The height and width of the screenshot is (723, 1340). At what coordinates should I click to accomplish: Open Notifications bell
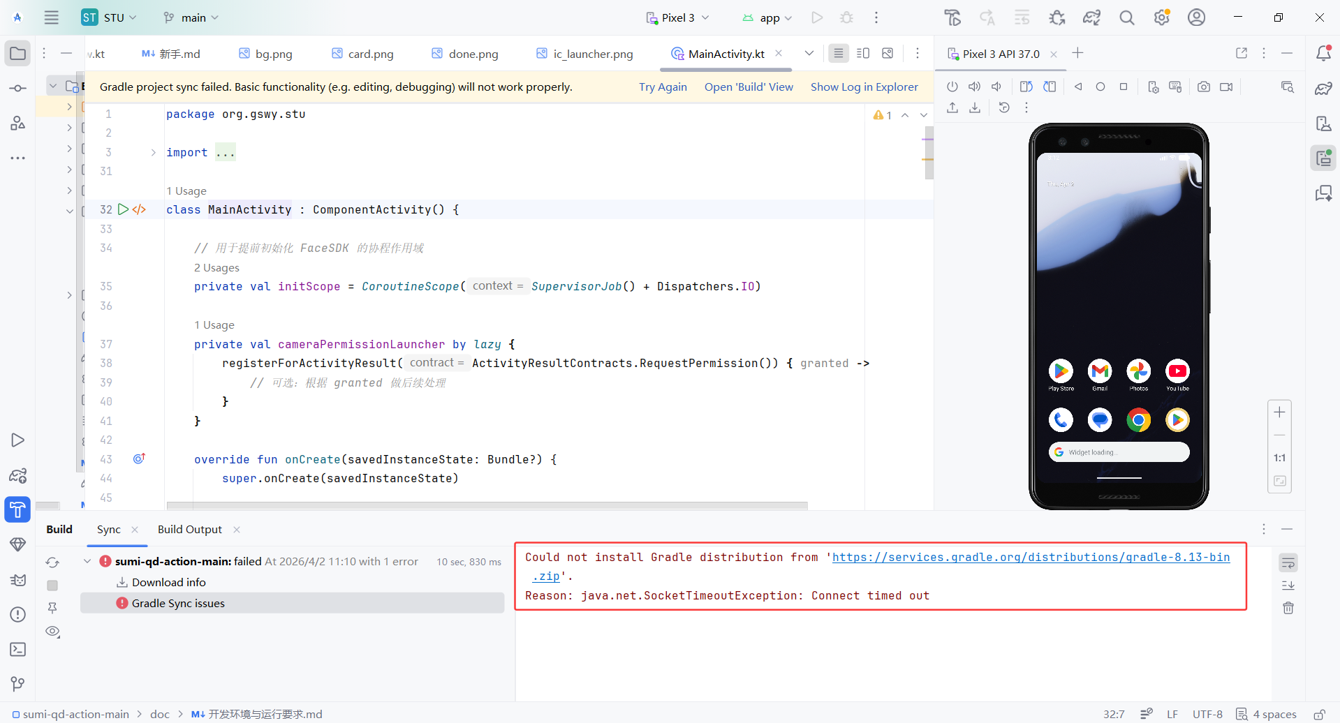(x=1323, y=54)
